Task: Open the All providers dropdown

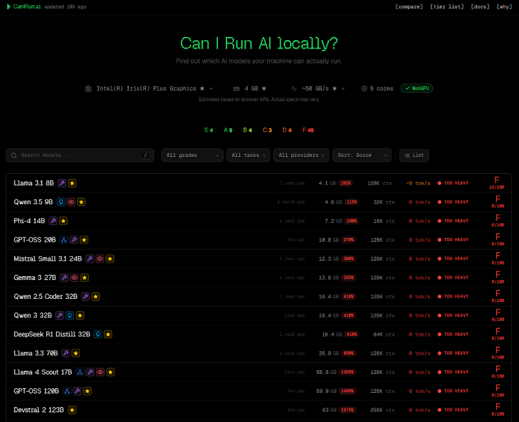Action: [x=302, y=155]
